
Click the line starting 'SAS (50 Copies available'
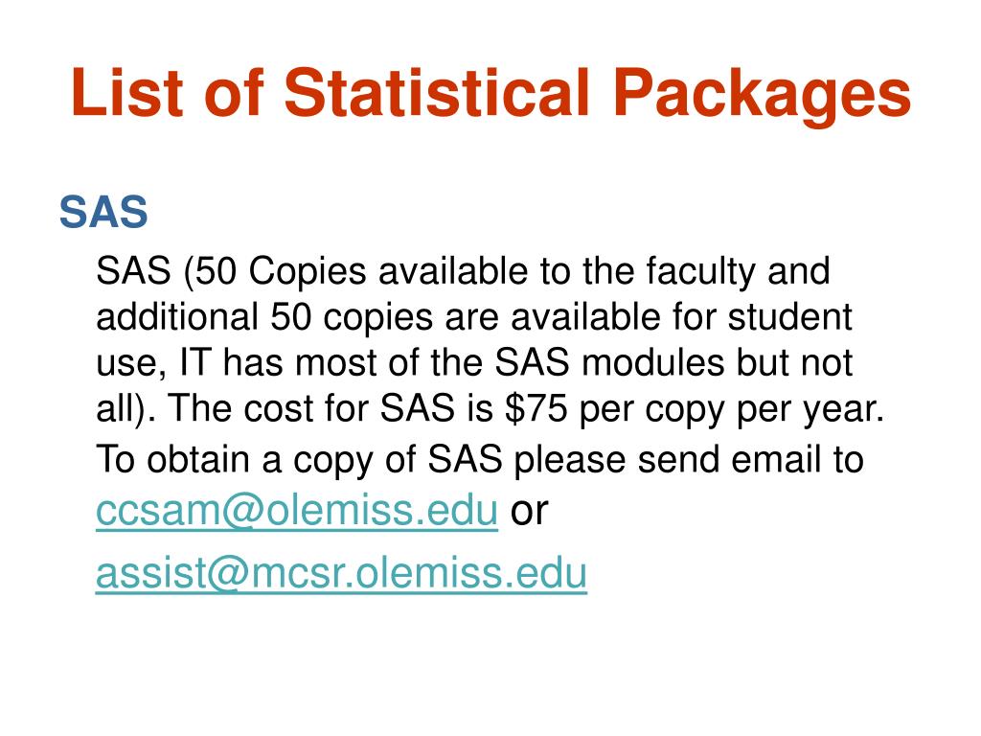[x=463, y=272]
